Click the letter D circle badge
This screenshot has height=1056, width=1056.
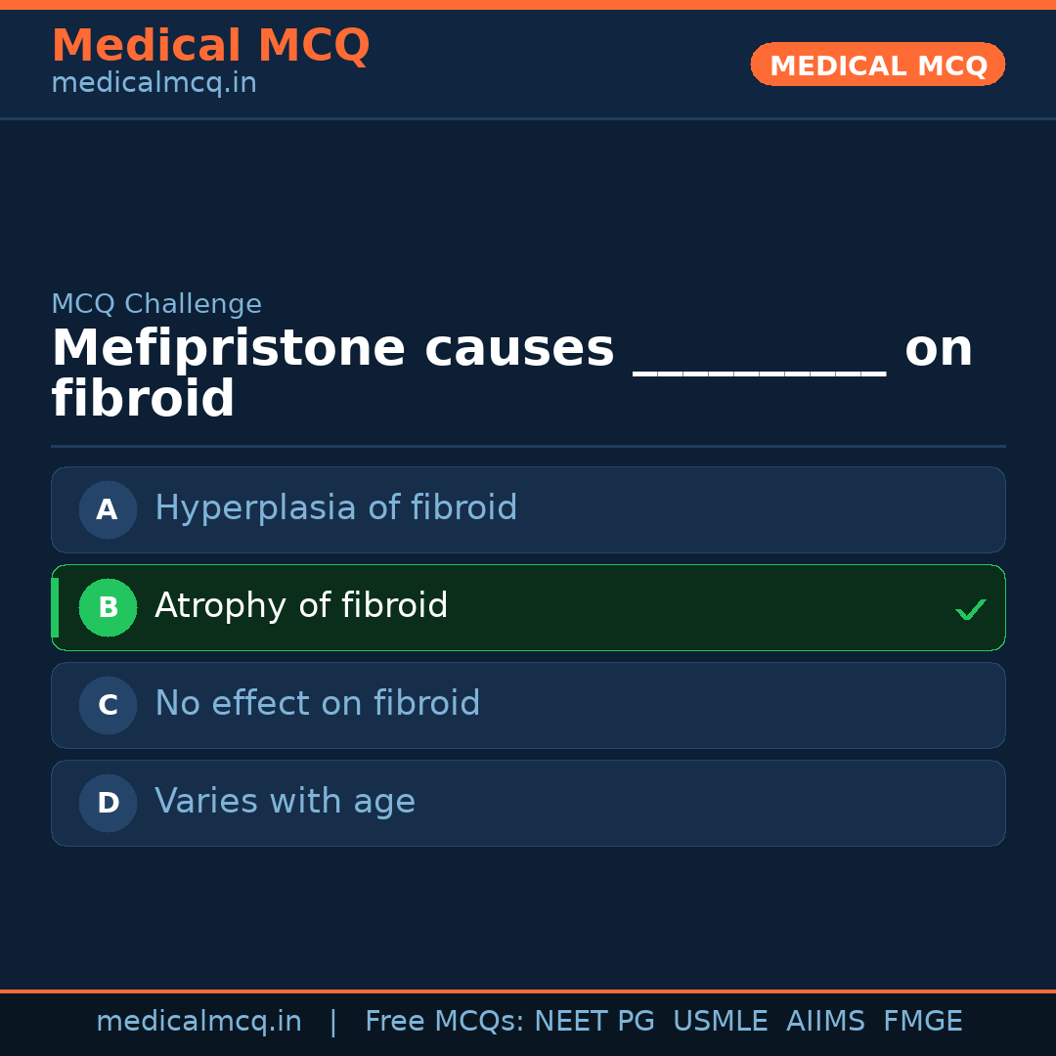(108, 803)
